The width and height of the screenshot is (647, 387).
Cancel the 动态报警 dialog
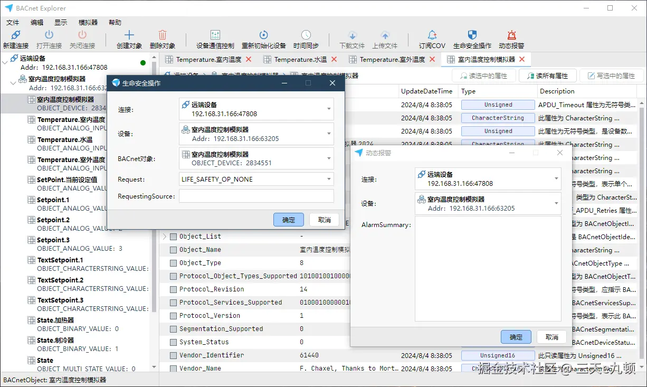click(x=552, y=337)
